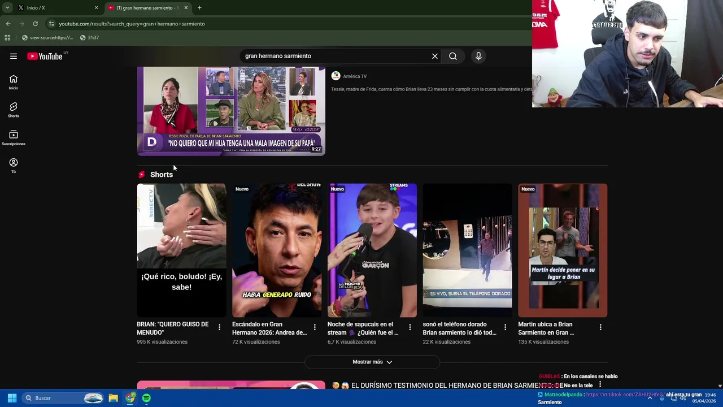Open Chrome from the taskbar

pyautogui.click(x=130, y=398)
